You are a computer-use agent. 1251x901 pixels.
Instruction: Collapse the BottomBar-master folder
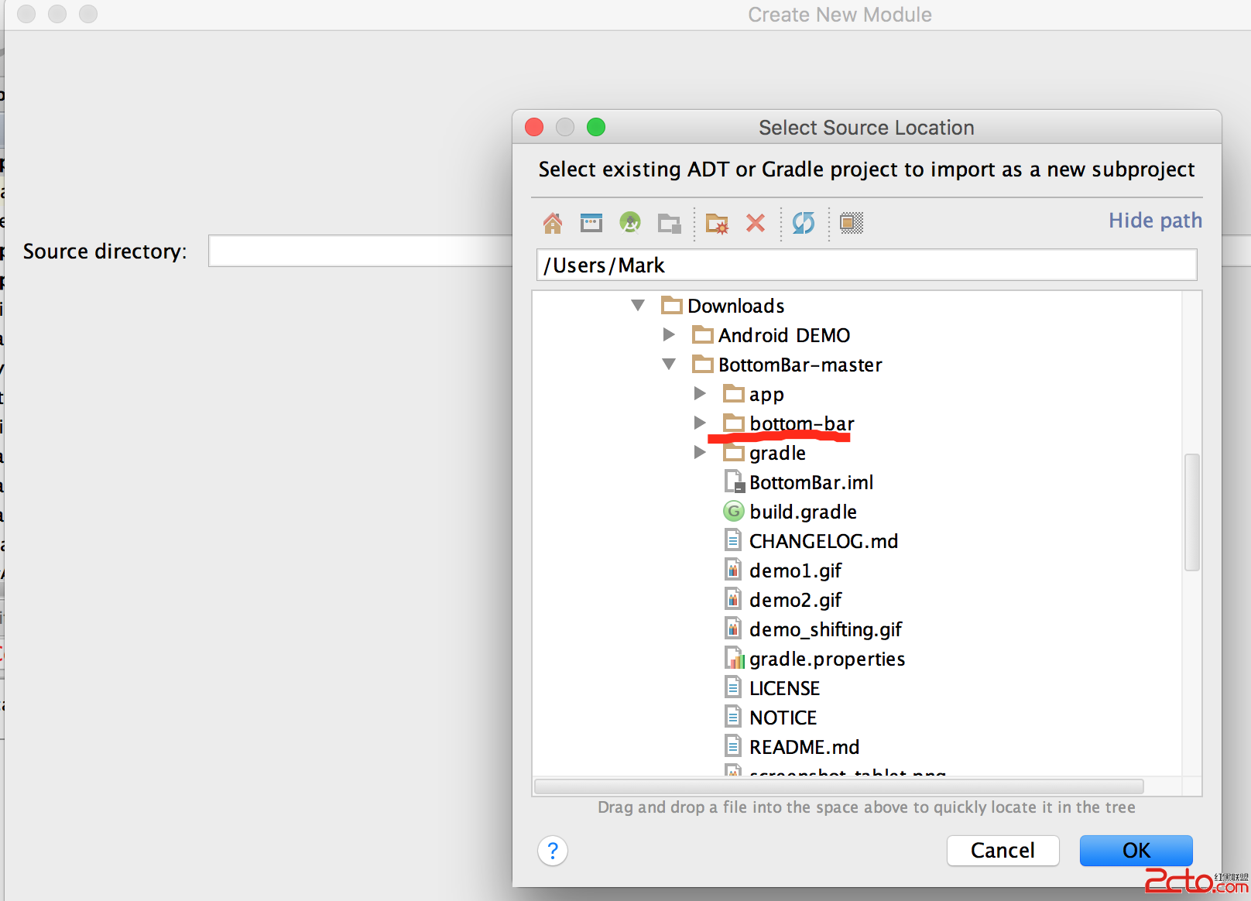point(669,365)
